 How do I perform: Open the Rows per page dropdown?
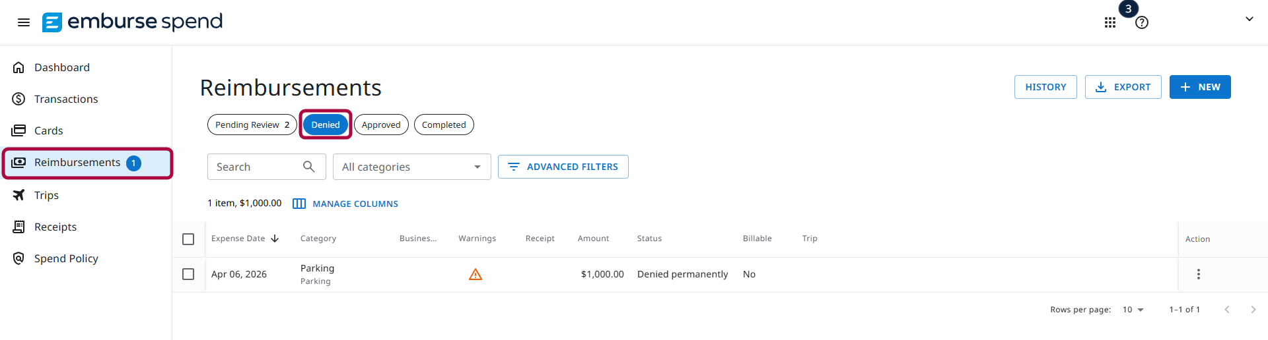1133,310
